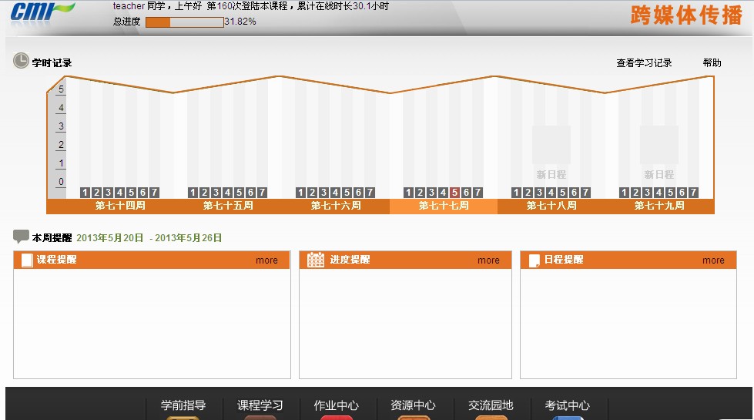Viewport: 754px width, 420px height.
Task: Open the 查看学习记录 link
Action: (644, 63)
